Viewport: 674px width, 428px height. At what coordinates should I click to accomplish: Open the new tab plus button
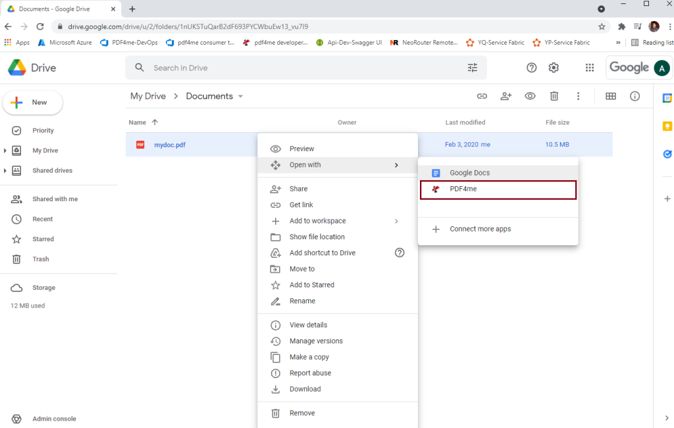click(132, 9)
